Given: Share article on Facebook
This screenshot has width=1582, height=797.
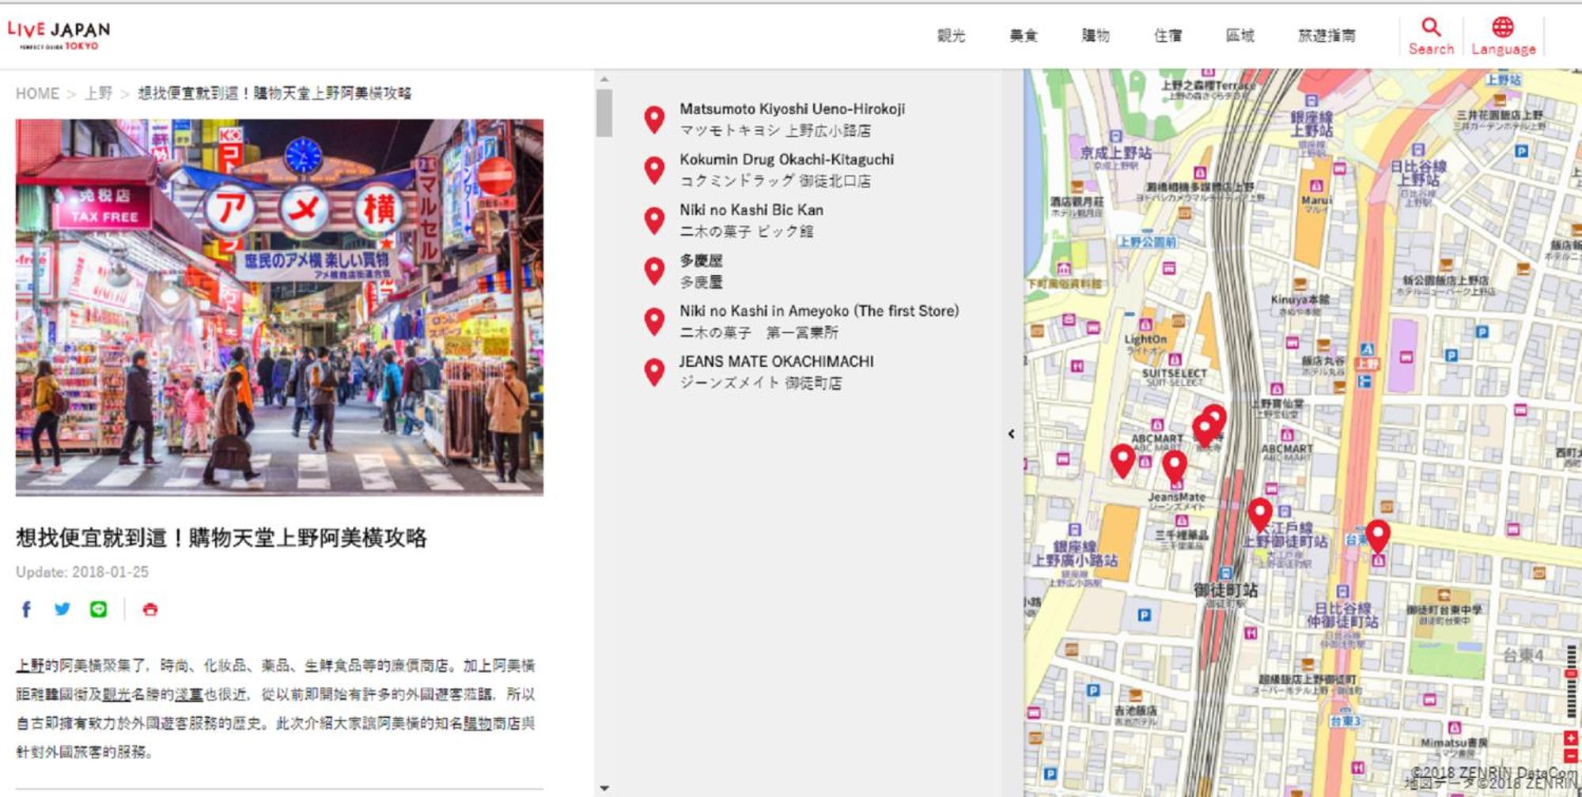Looking at the screenshot, I should (26, 609).
